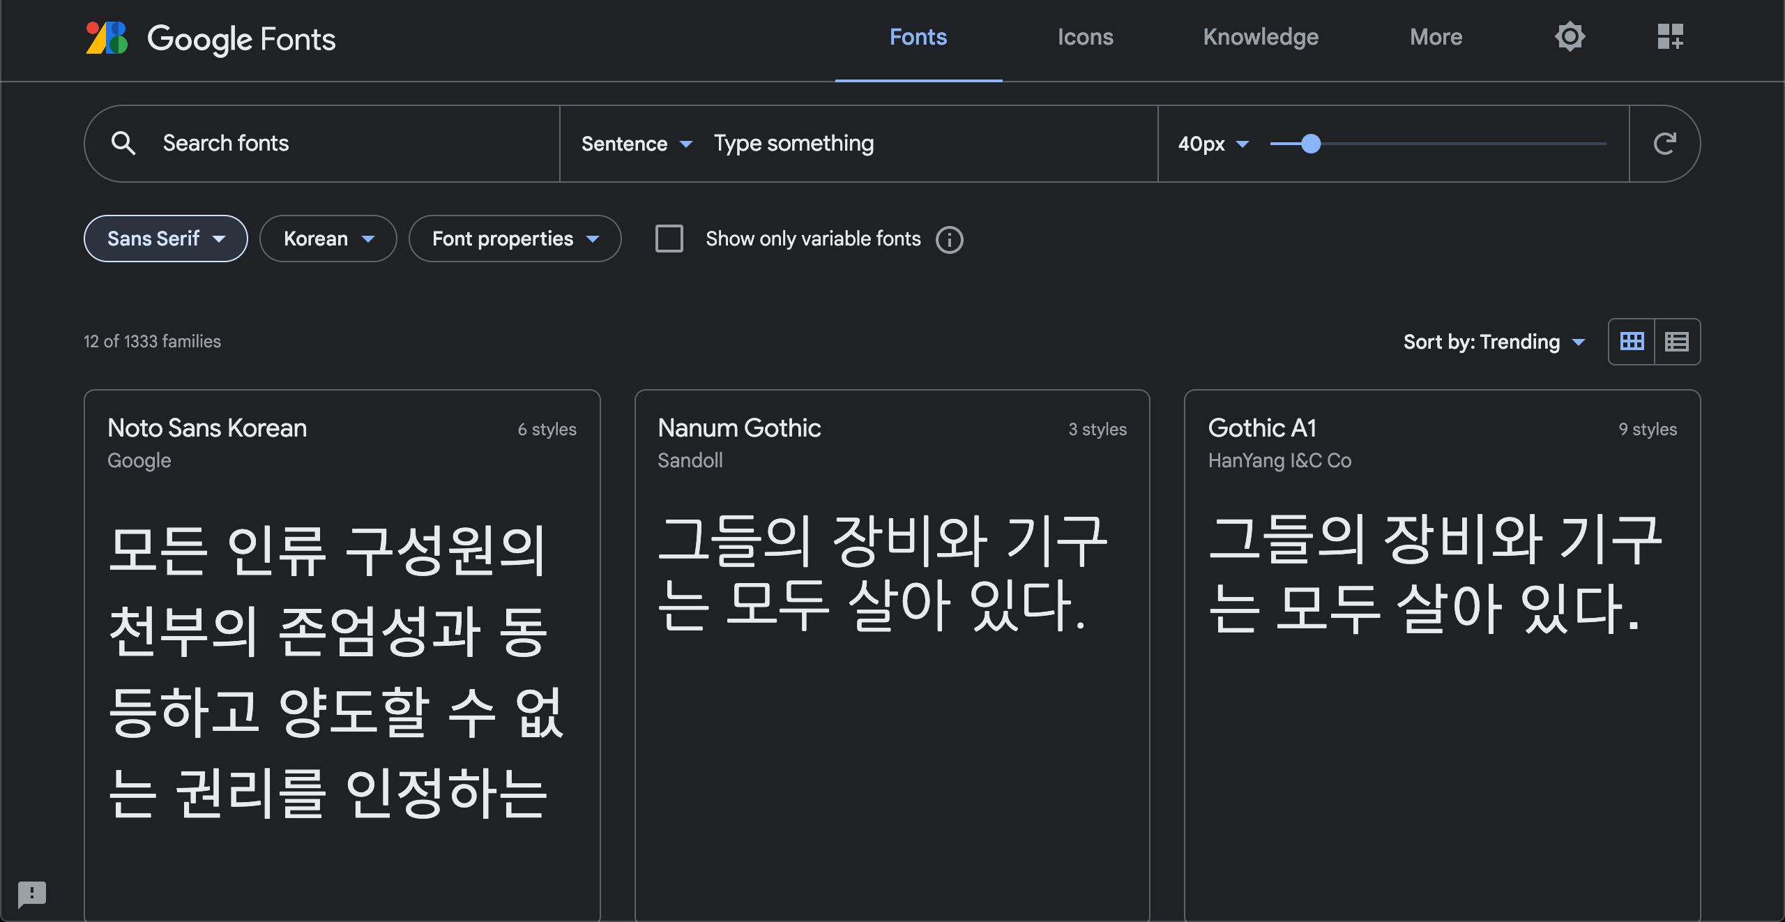Click the search magnifier icon
The width and height of the screenshot is (1785, 922).
pyautogui.click(x=123, y=143)
